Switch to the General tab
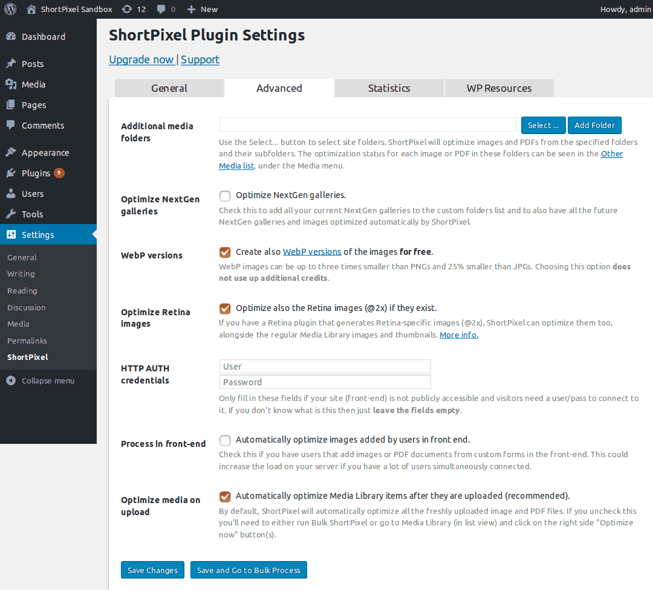This screenshot has height=590, width=653. tap(169, 88)
